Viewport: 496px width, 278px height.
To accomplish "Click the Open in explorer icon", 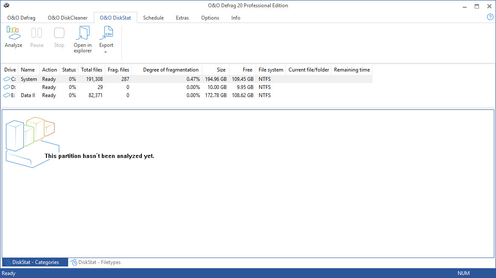I will [82, 33].
